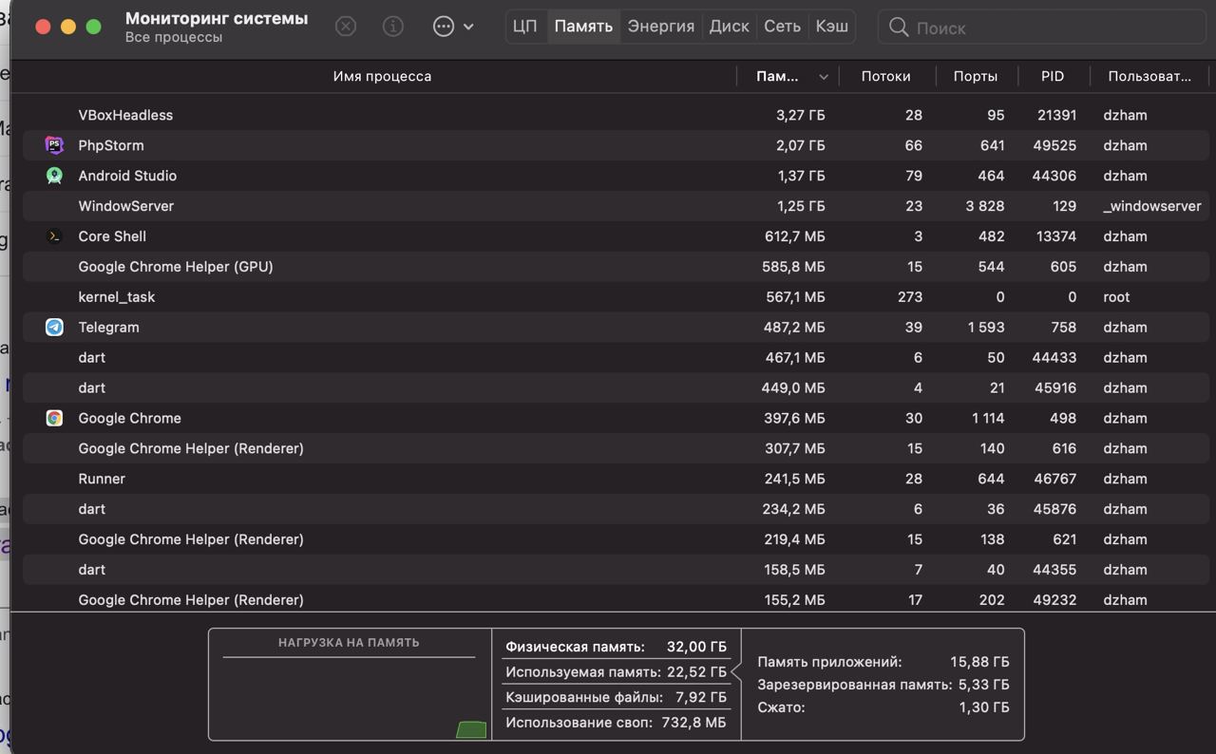
Task: Select the dart process with PID 45916
Action: tap(616, 387)
